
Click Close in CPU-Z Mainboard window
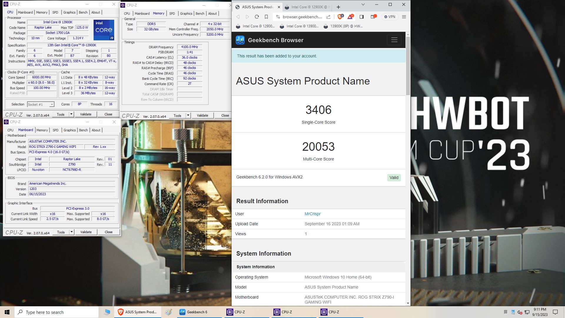(109, 232)
